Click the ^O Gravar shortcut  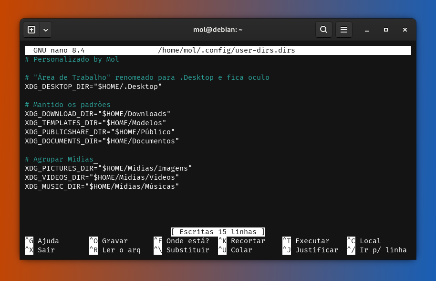[x=108, y=241]
